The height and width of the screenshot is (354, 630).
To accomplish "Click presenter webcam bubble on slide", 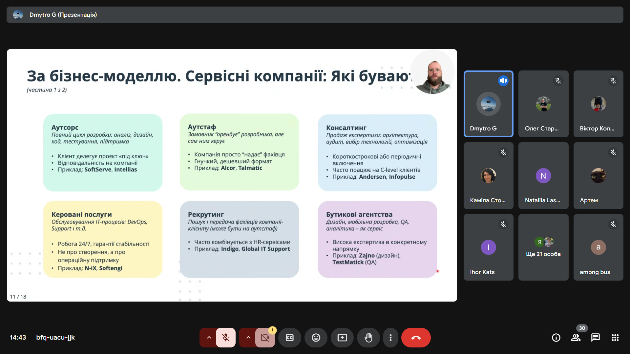I will 432,73.
